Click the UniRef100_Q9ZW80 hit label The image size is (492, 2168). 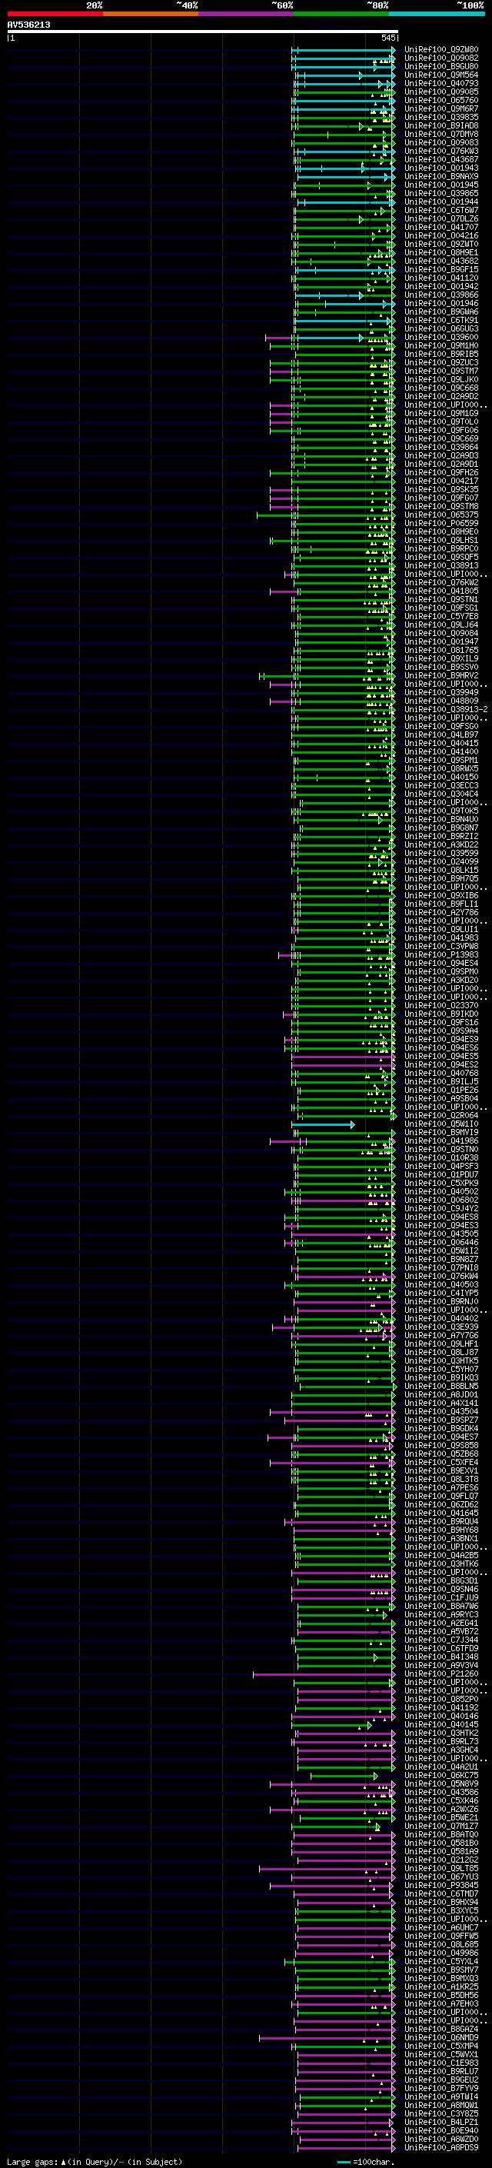tap(440, 50)
